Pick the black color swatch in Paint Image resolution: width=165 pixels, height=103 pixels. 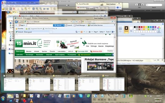[135, 27]
